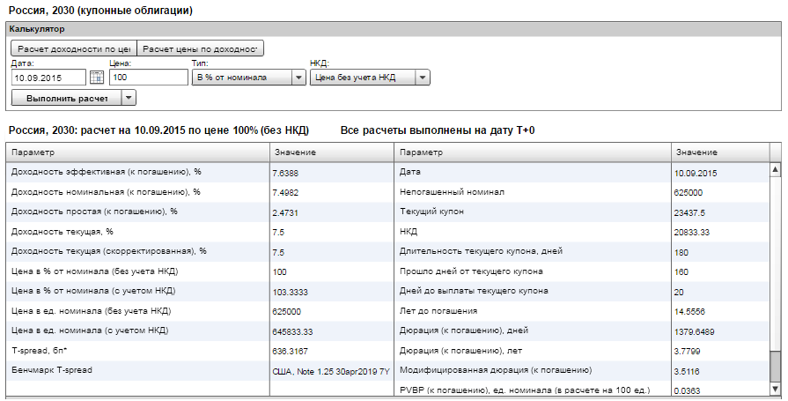
Task: Open arrow menu beside 'Выполнить расчет'
Action: tap(129, 98)
